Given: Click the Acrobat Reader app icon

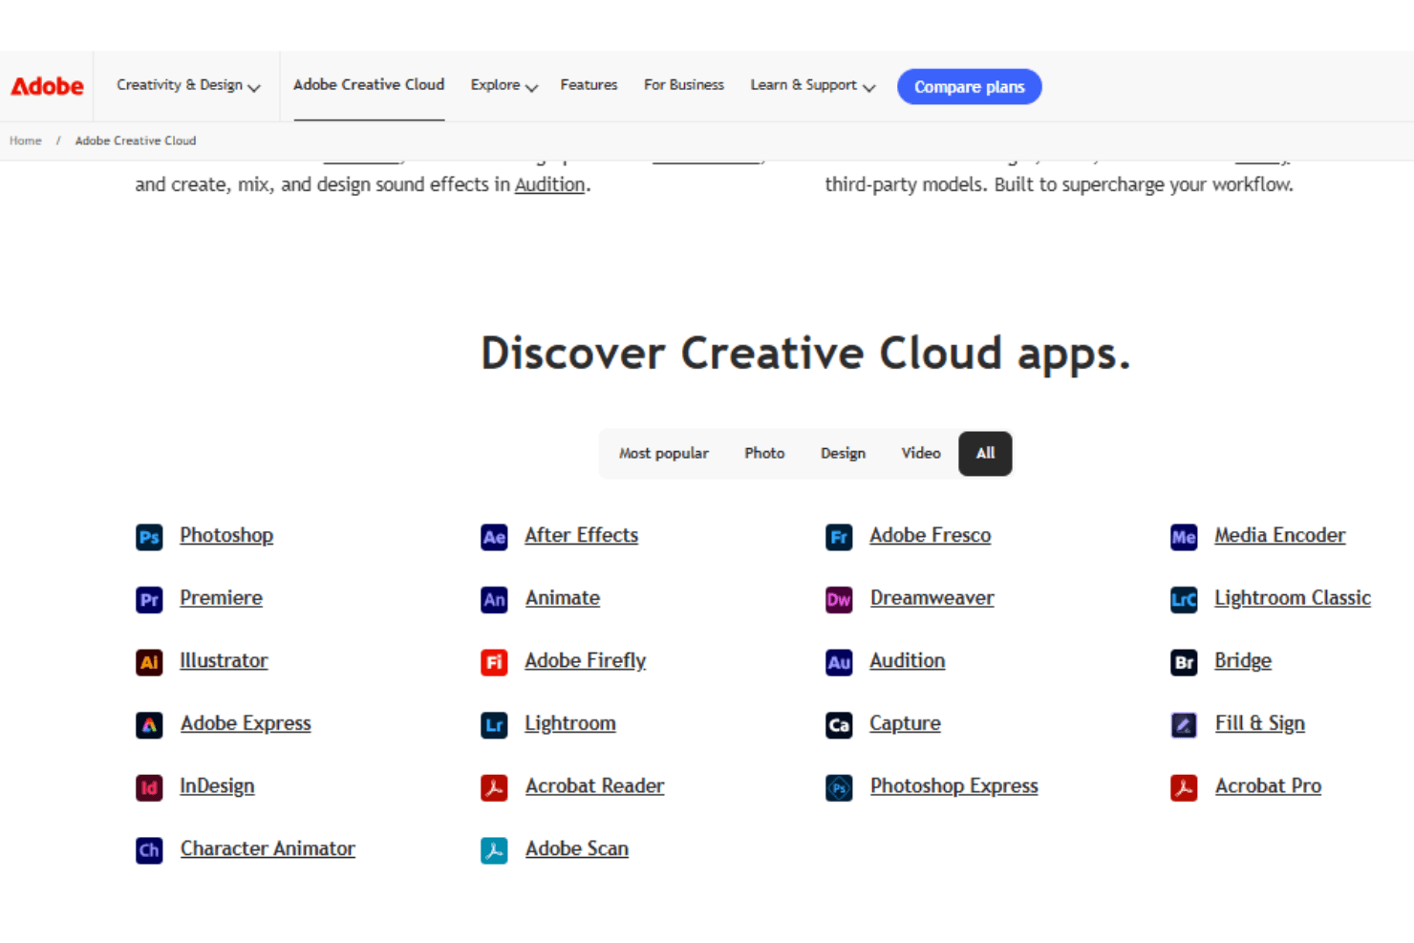Looking at the screenshot, I should 494,788.
